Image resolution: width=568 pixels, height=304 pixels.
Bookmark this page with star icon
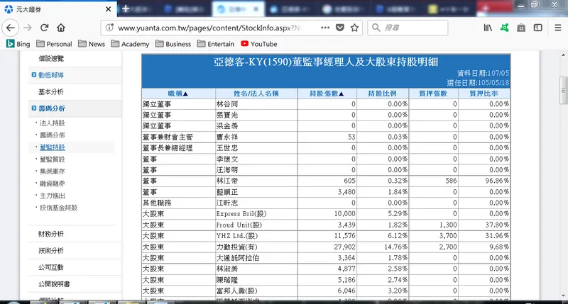pos(354,28)
